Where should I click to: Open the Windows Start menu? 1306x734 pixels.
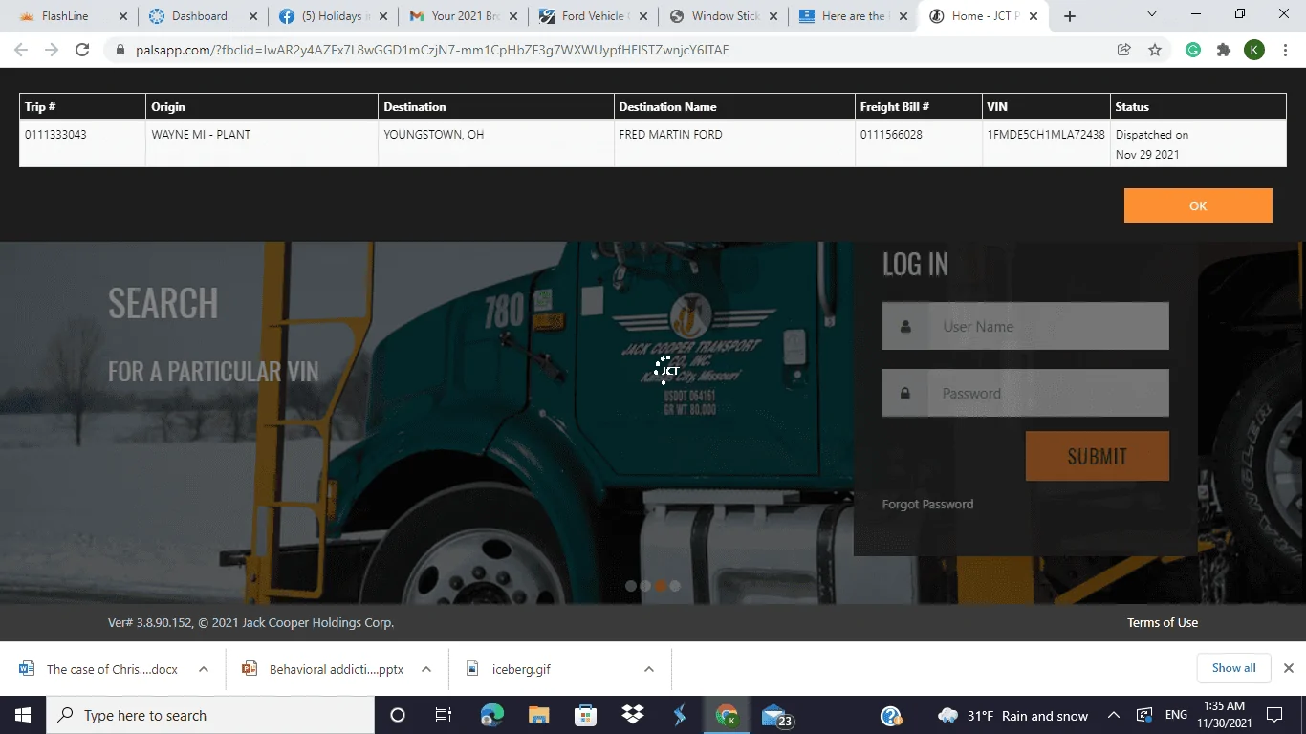click(22, 715)
